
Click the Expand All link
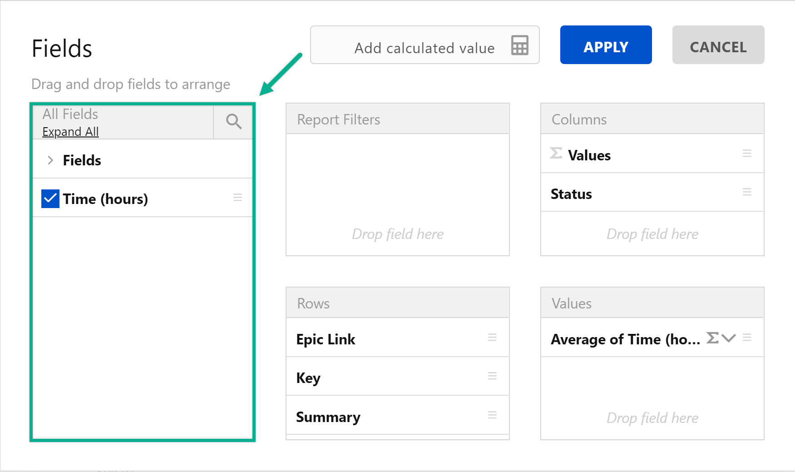(x=70, y=132)
